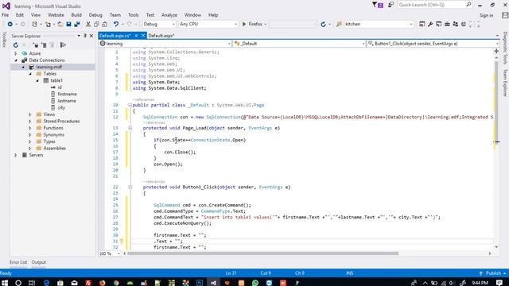Click the New Project toolbar icon
The width and height of the screenshot is (509, 286).
[x=34, y=24]
